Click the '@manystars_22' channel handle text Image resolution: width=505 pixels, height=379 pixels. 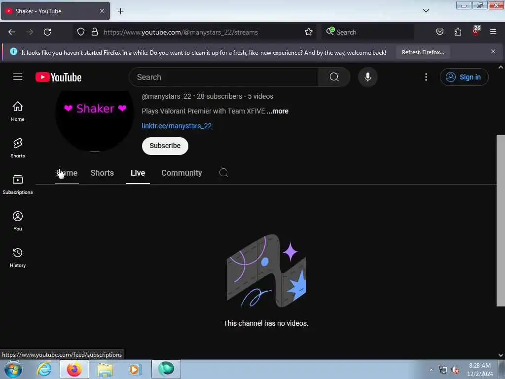coord(167,96)
